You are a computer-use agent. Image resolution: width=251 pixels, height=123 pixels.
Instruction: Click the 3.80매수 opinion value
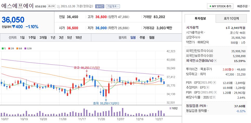[228, 70]
